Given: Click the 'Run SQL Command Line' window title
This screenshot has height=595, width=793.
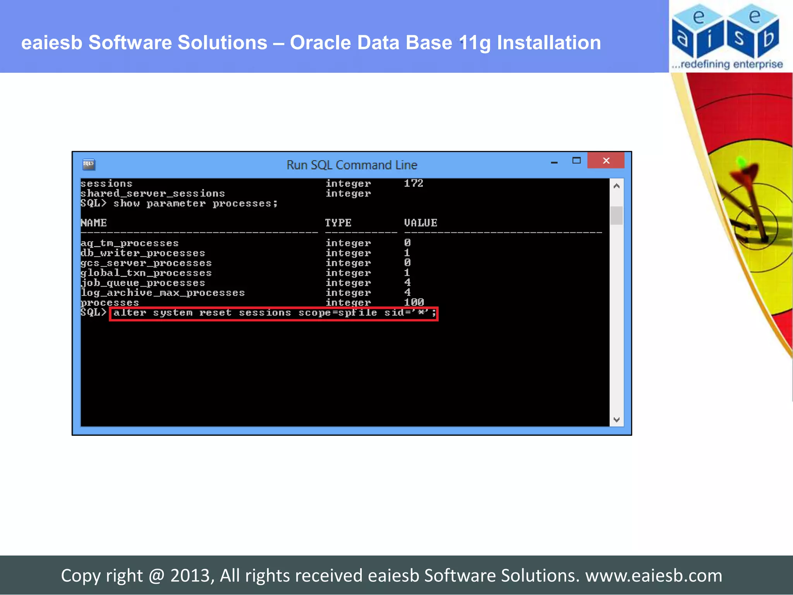Looking at the screenshot, I should (x=352, y=165).
